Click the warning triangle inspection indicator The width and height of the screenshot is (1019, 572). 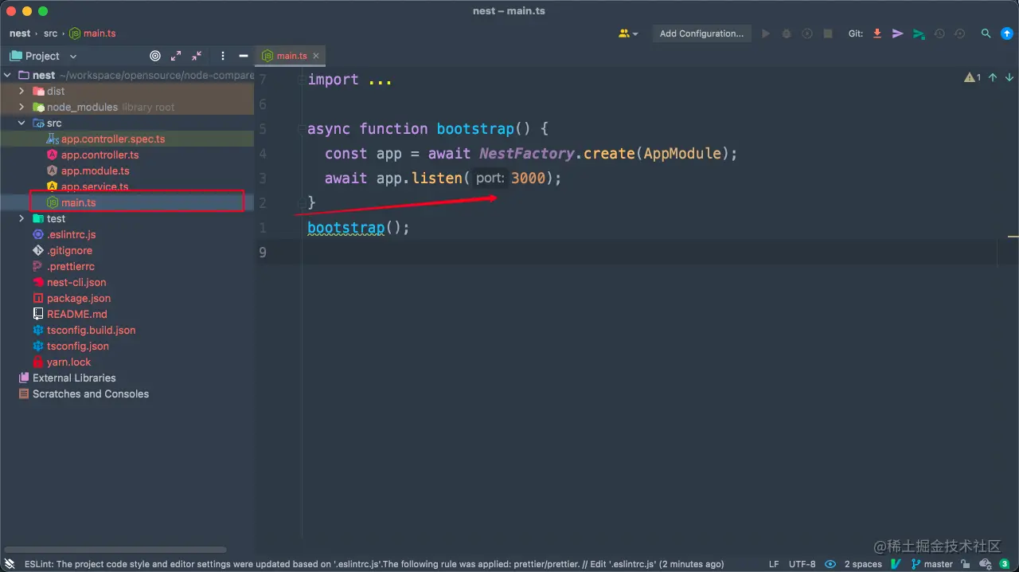coord(972,77)
